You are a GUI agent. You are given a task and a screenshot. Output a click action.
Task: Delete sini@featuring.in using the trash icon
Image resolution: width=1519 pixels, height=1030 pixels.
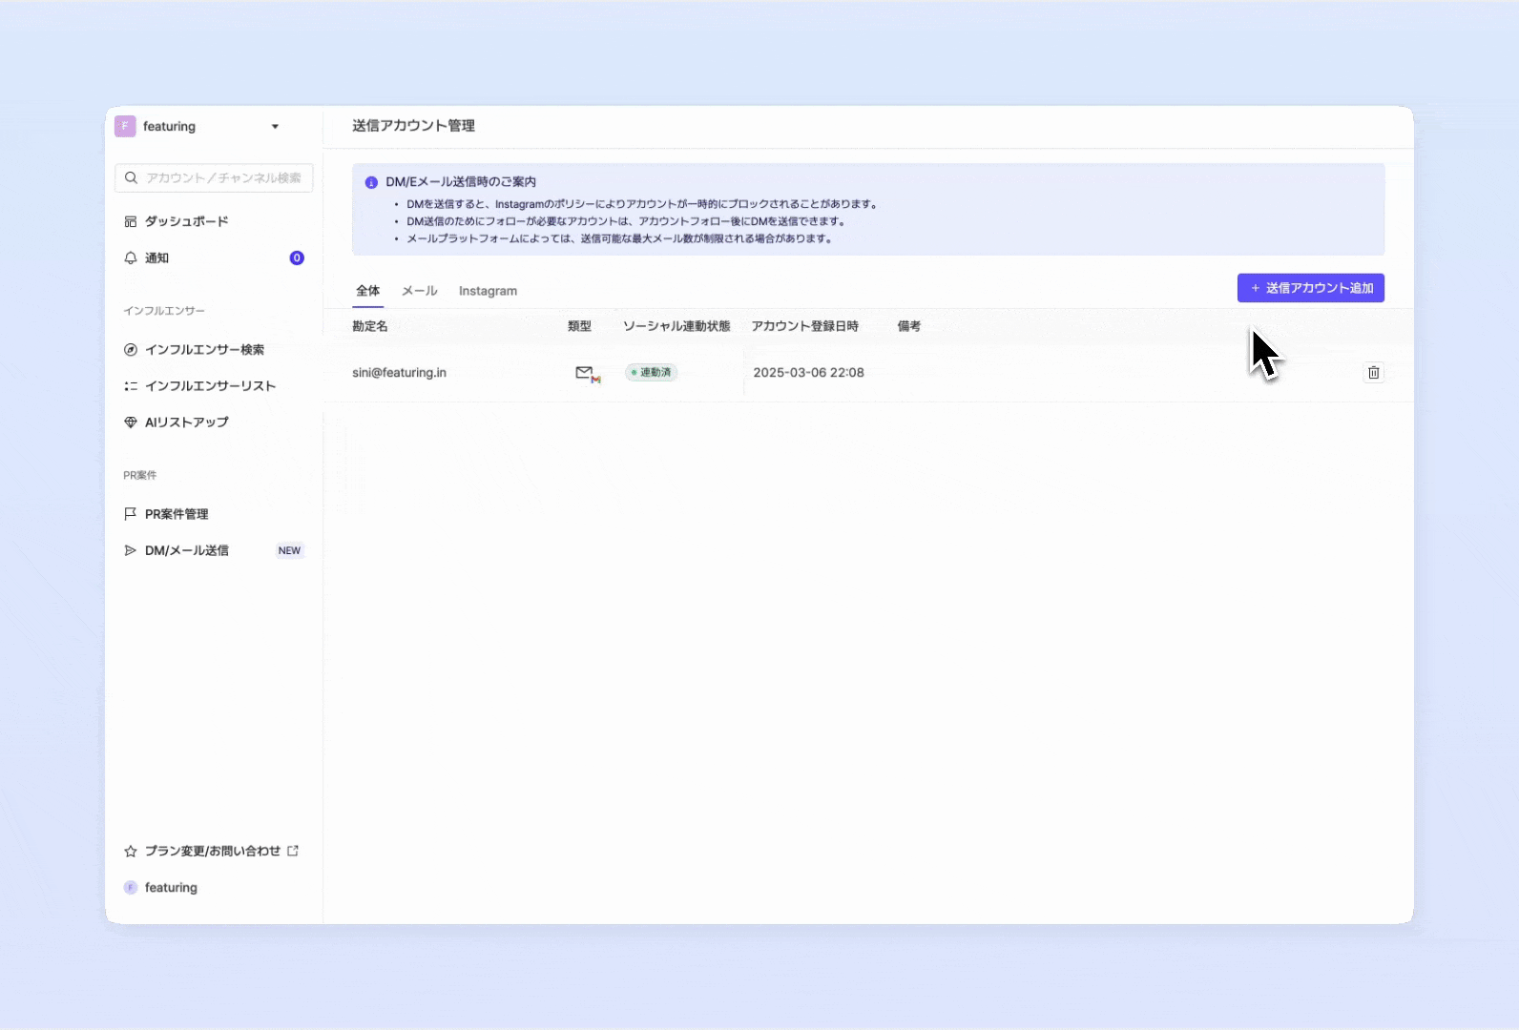[1374, 373]
